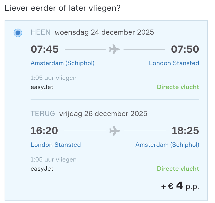
Task: Click the outbound flight airplane icon
Action: pos(115,49)
